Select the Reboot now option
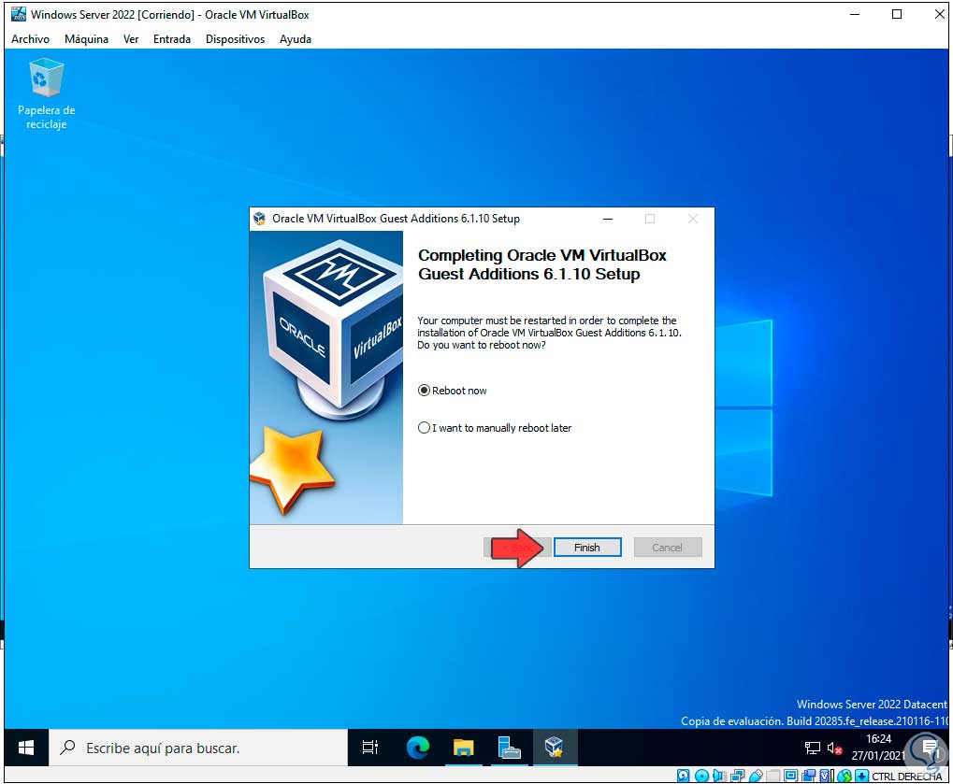953x784 pixels. [453, 391]
